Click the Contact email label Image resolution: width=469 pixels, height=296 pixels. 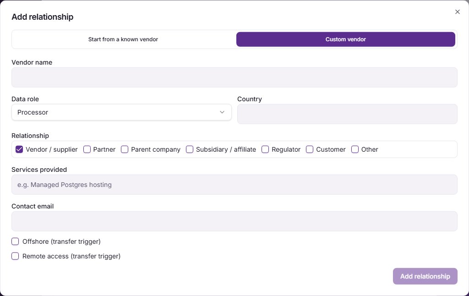33,206
